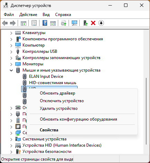This screenshot has height=163, width=150.
Task: Expand the Системные устройства node
Action: pos(11,139)
